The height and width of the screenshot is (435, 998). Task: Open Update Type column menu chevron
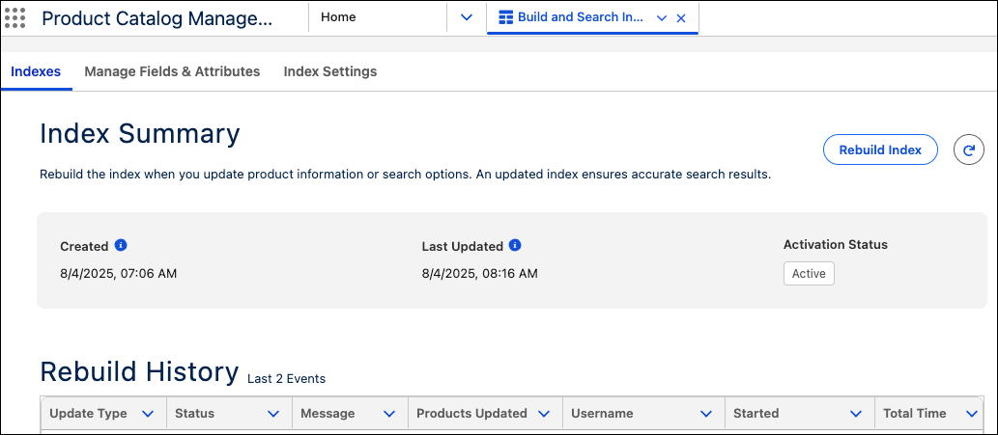148,414
